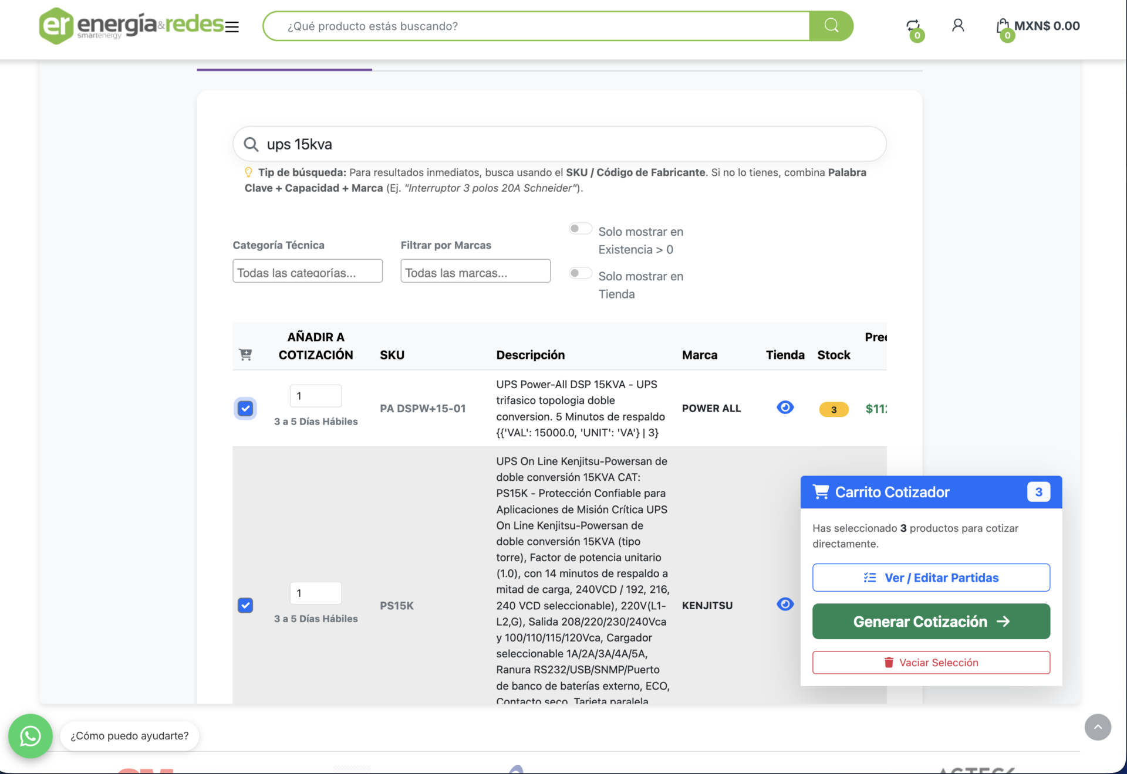
Task: Uncheck the PS15K quote checkbox
Action: [x=245, y=605]
